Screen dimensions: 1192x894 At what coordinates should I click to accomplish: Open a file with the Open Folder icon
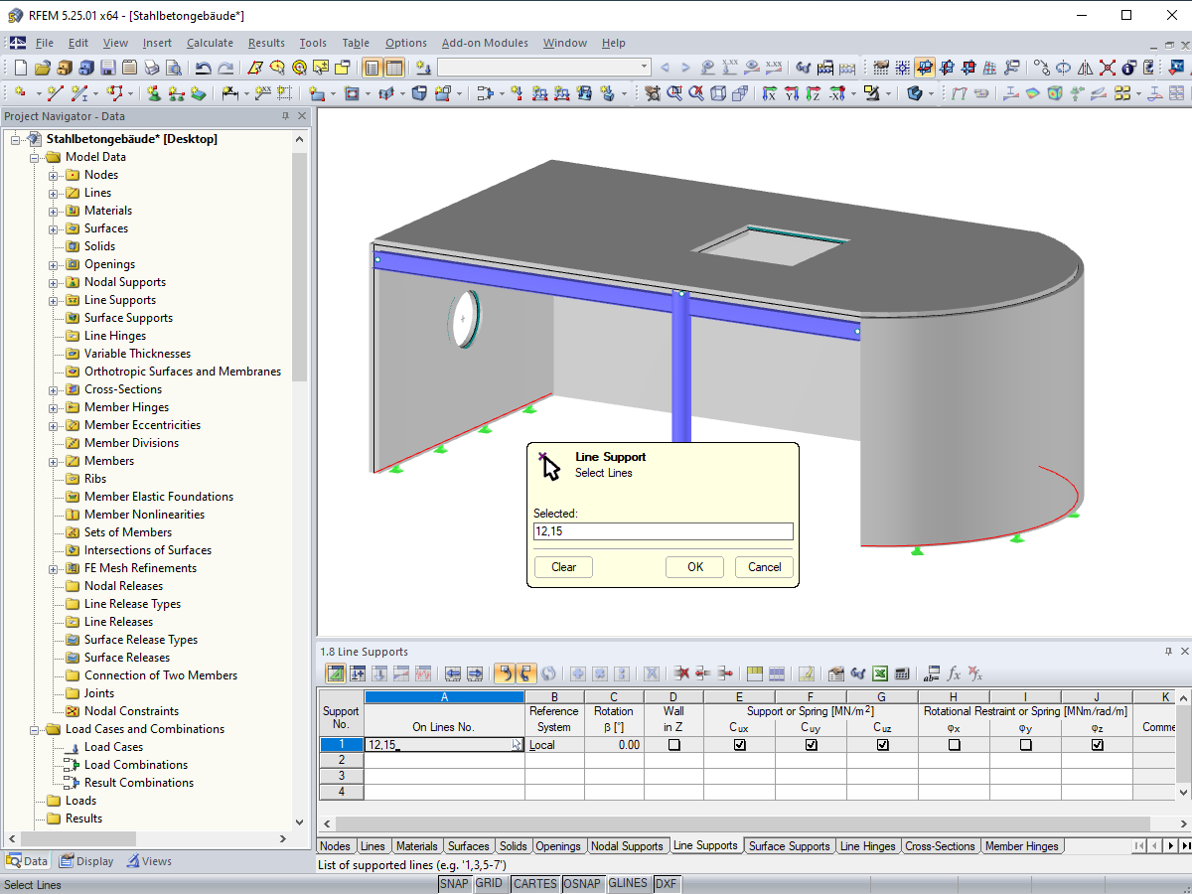pyautogui.click(x=43, y=67)
